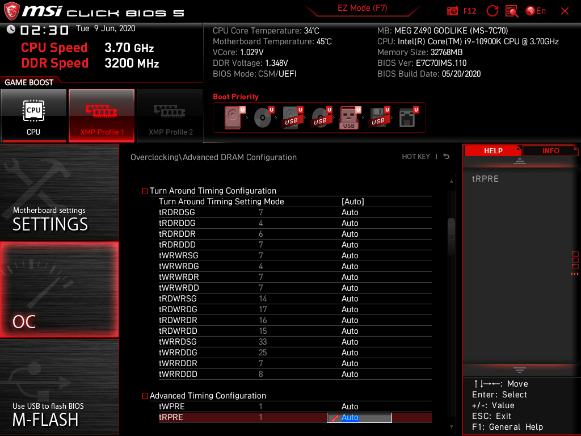Open the BIOS search magnifier icon
Viewport: 581px width, 436px height.
pos(512,11)
